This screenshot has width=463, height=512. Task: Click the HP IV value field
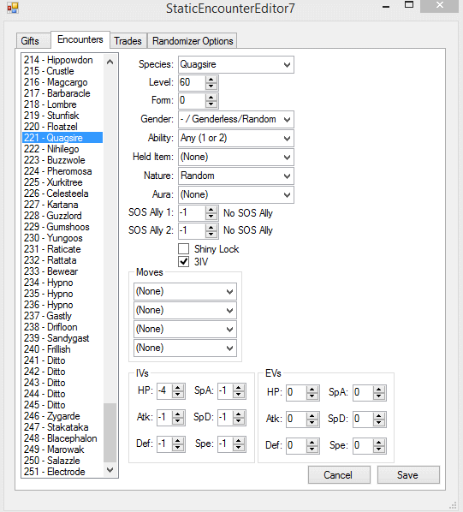(165, 391)
